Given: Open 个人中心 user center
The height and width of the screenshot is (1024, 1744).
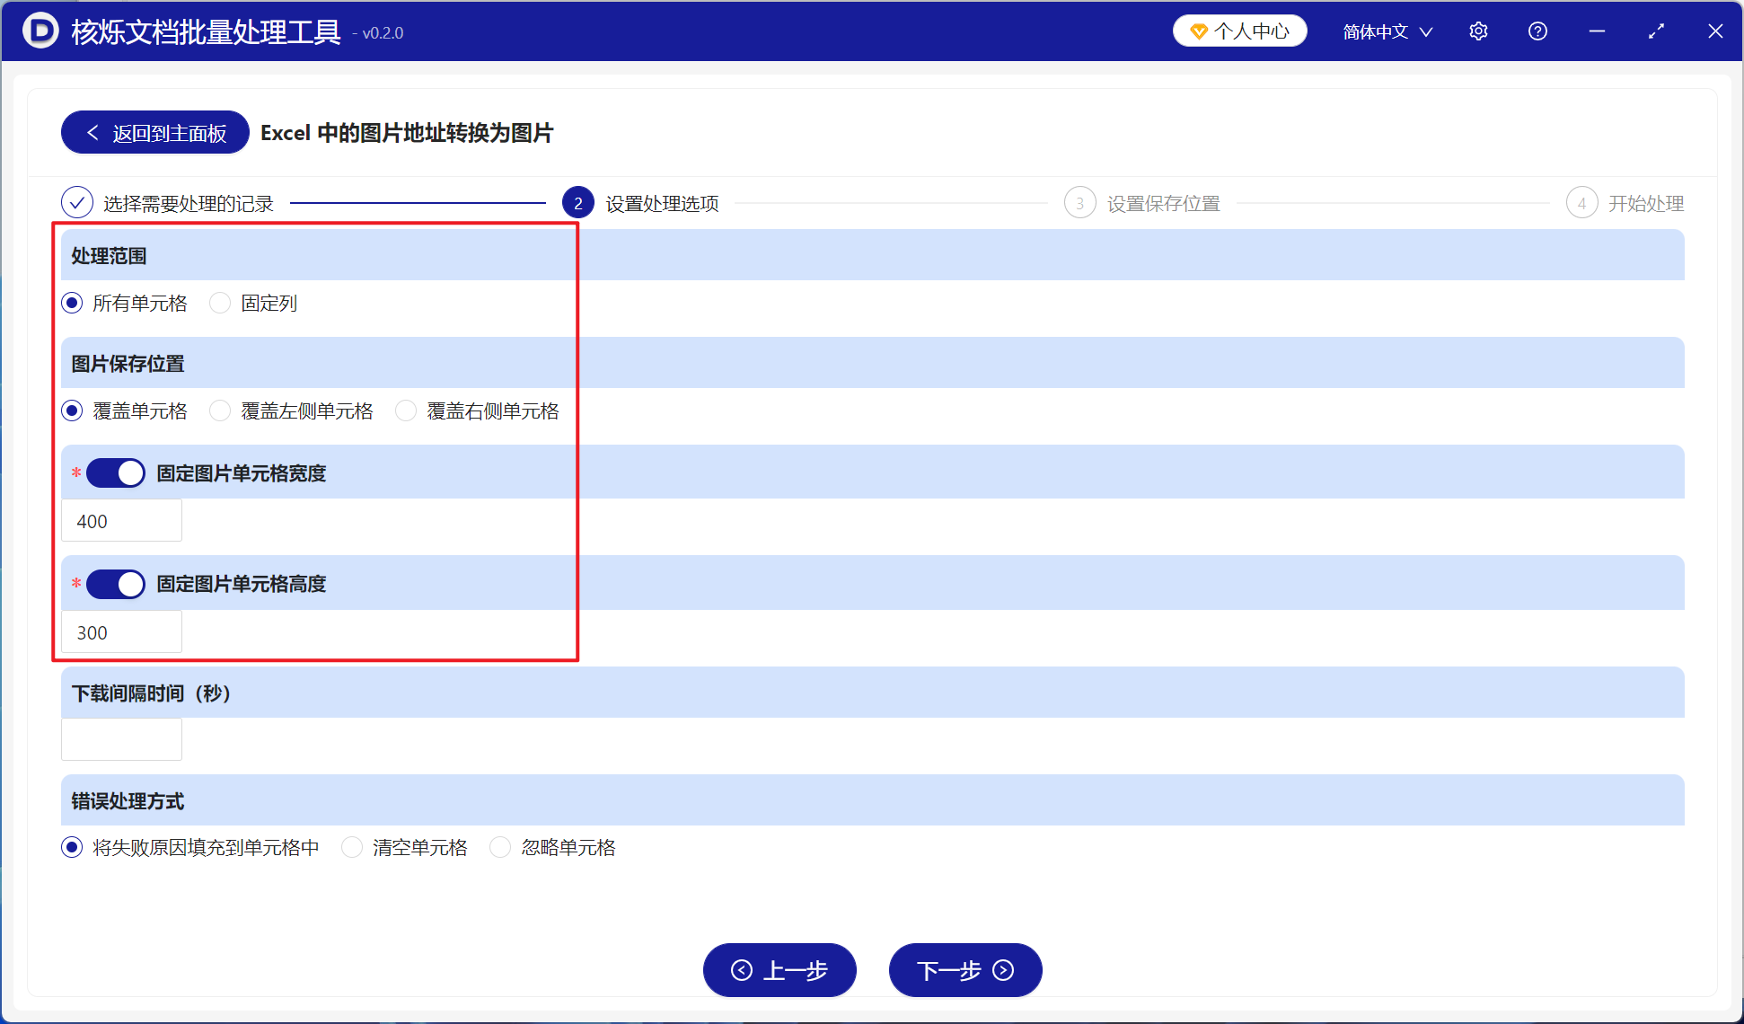Looking at the screenshot, I should pos(1240,31).
